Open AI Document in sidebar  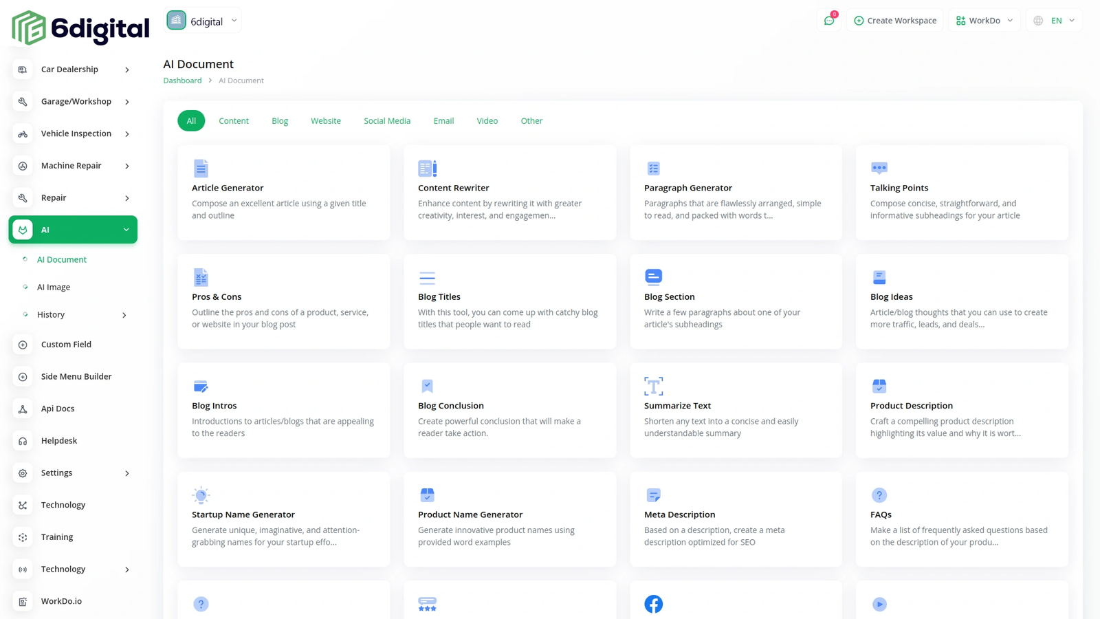(x=62, y=260)
